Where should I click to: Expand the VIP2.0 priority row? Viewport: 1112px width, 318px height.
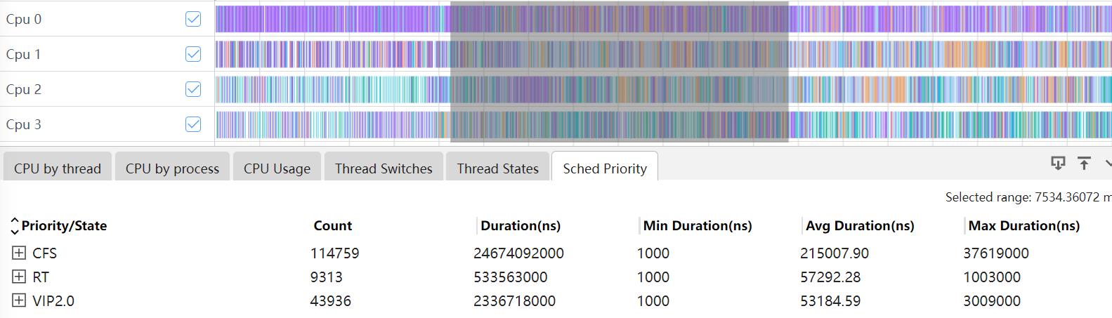(x=19, y=300)
